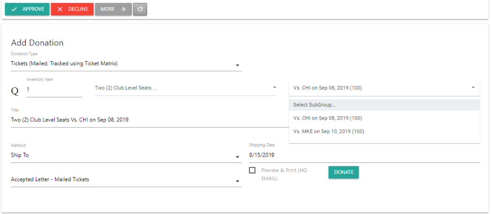Open the More actions button
The image size is (491, 214).
[x=113, y=9]
